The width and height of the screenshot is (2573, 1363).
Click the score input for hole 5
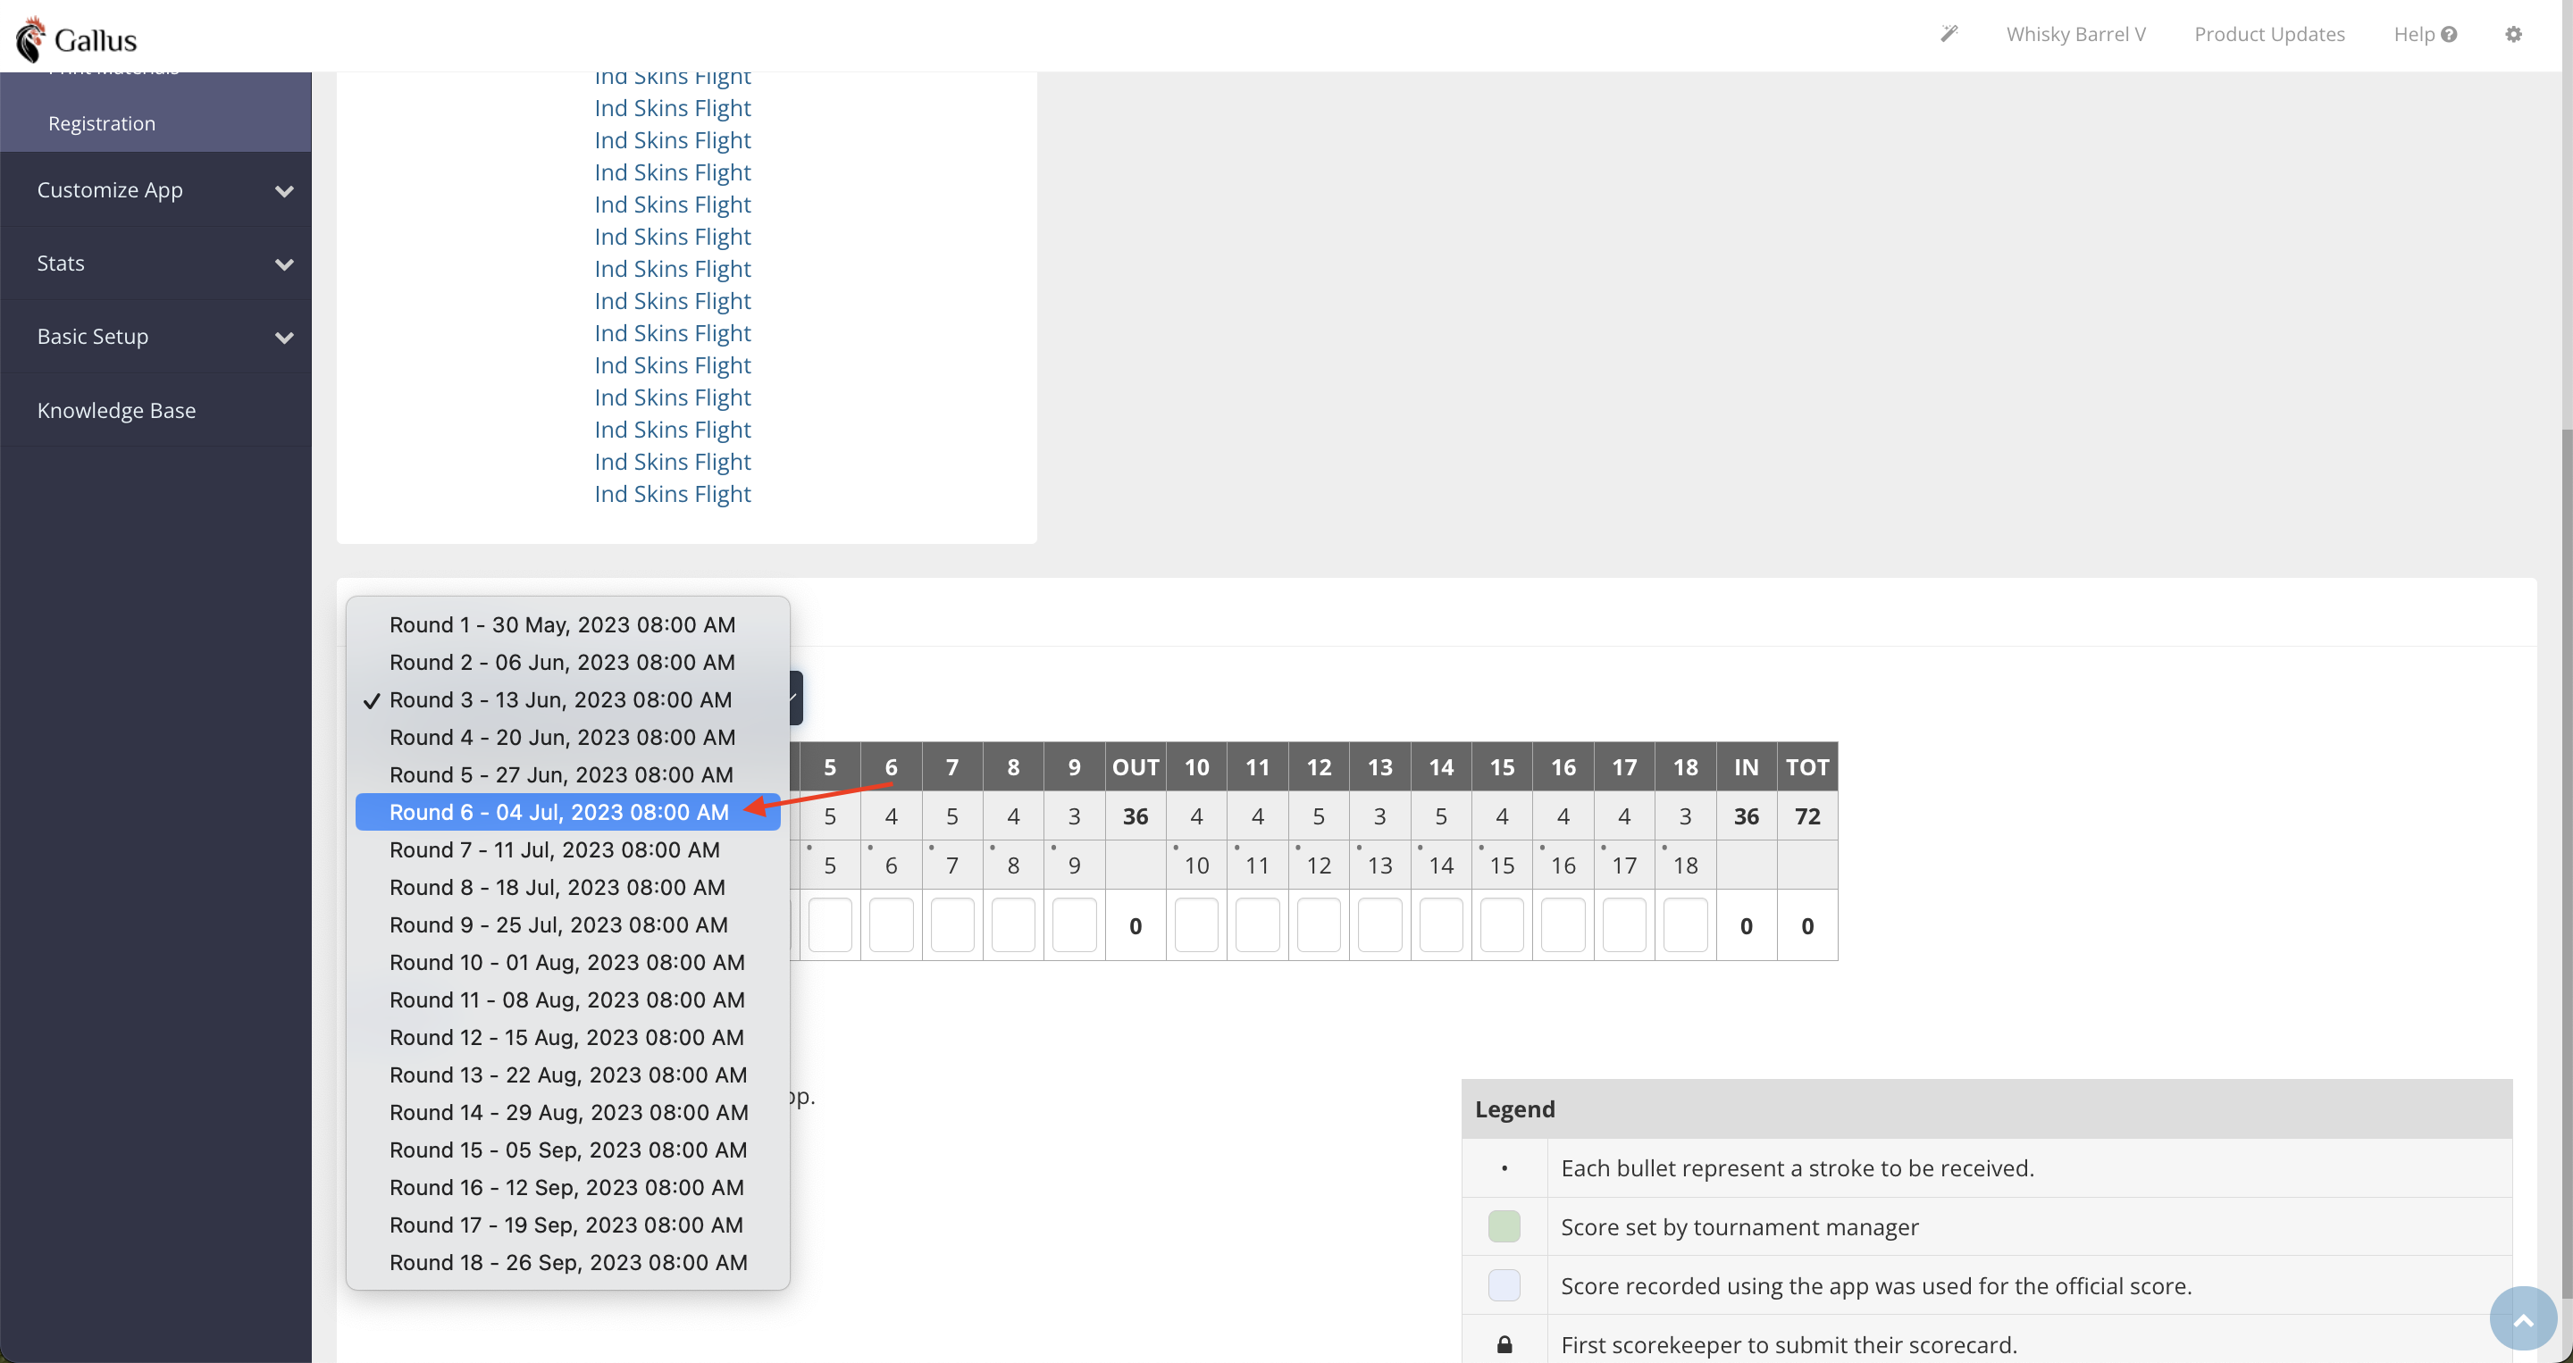point(830,924)
